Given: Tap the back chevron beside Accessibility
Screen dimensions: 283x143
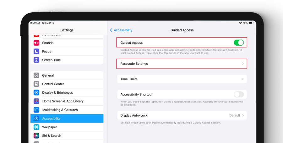Looking at the screenshot, I should (111, 30).
